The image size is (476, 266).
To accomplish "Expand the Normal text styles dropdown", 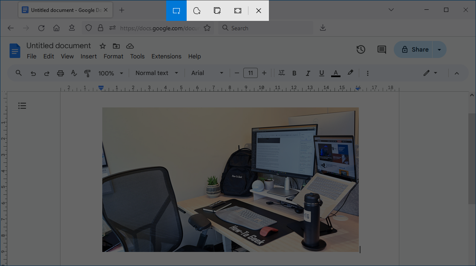I will click(x=157, y=73).
